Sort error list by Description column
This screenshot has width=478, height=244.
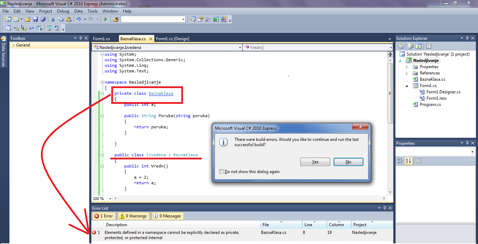182,225
